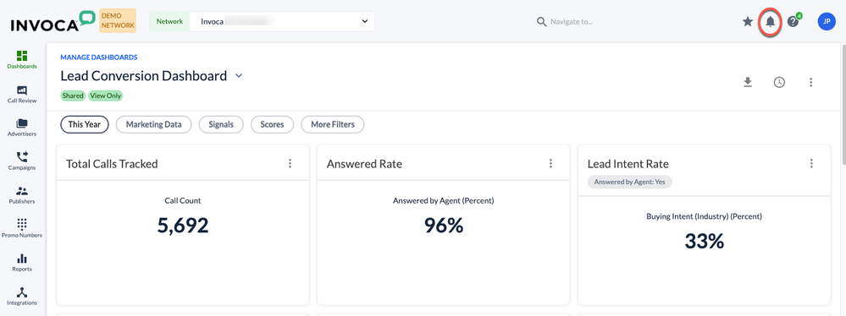Click the Total Calls Tracked title
Viewport: 846px width, 316px height.
click(112, 164)
